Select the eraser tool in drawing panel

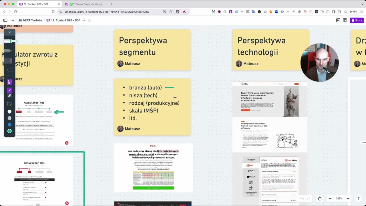9,61
